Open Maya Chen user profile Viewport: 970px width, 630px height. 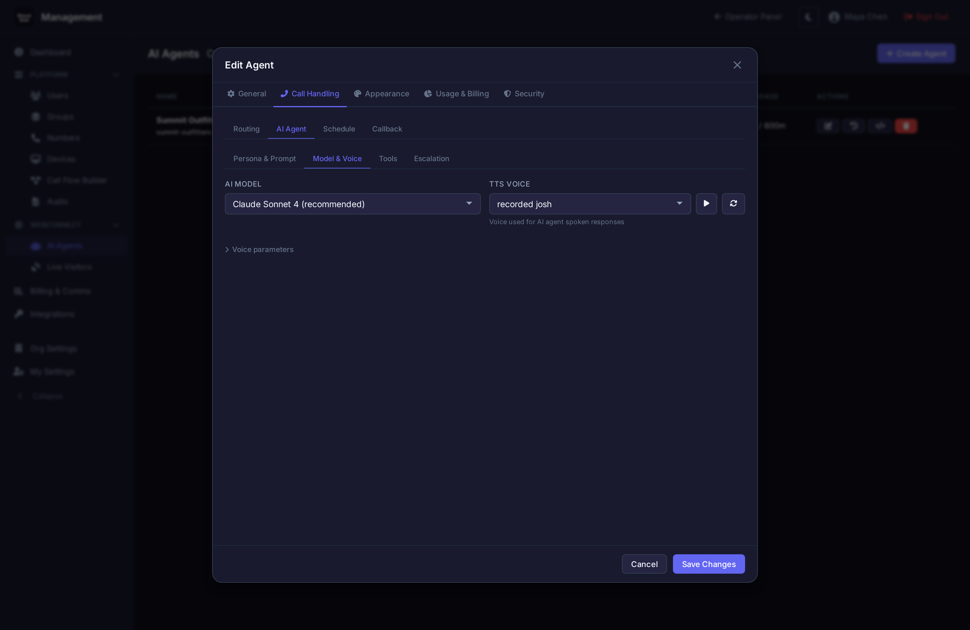[x=858, y=17]
